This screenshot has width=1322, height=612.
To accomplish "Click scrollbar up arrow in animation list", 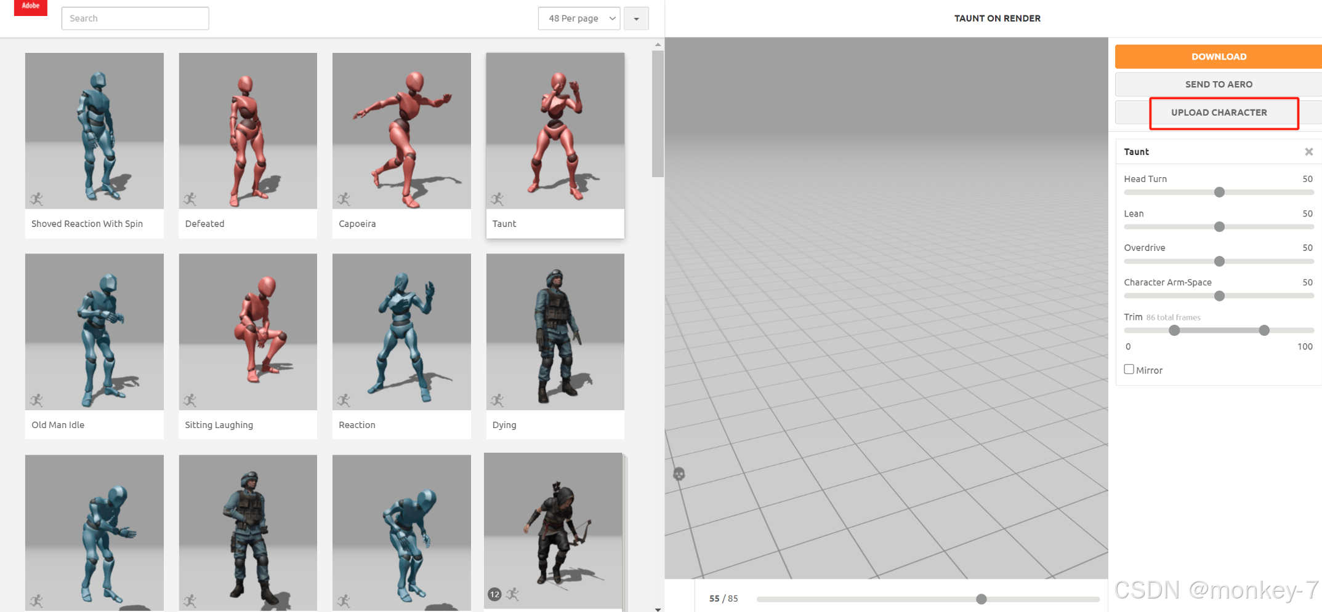I will pos(658,44).
